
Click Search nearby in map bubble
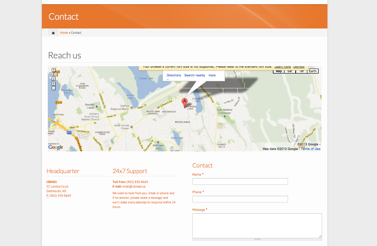coord(194,75)
